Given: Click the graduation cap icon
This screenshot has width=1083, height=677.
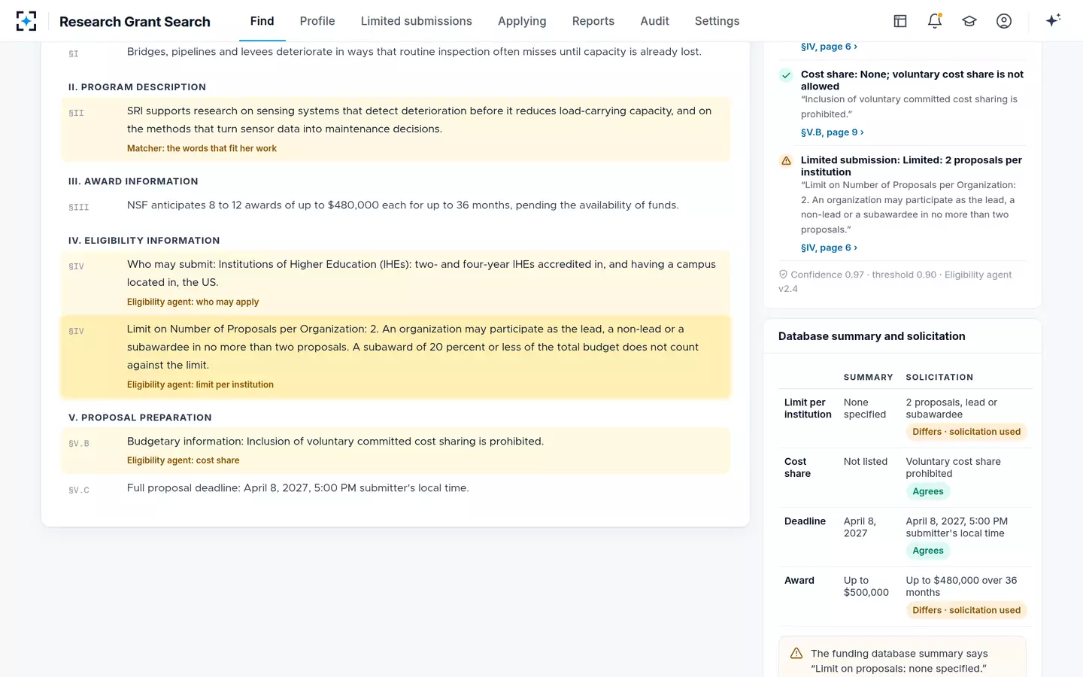Looking at the screenshot, I should (969, 21).
